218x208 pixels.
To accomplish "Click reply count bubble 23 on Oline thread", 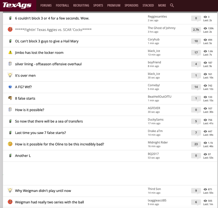I will point(196,144).
